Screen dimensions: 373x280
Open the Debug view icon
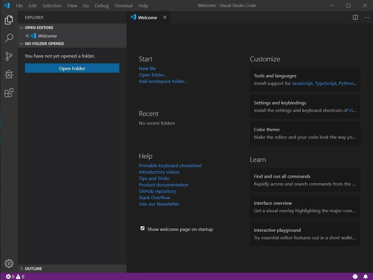pos(9,75)
